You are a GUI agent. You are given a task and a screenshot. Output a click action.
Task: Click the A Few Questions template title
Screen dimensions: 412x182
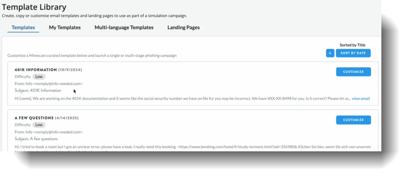pos(34,118)
